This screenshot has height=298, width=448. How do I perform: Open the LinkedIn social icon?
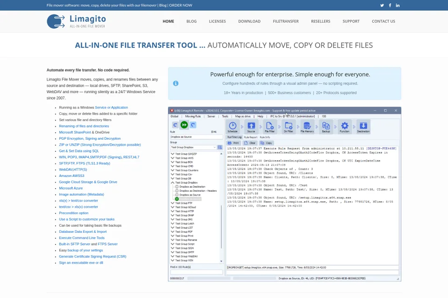398,6
